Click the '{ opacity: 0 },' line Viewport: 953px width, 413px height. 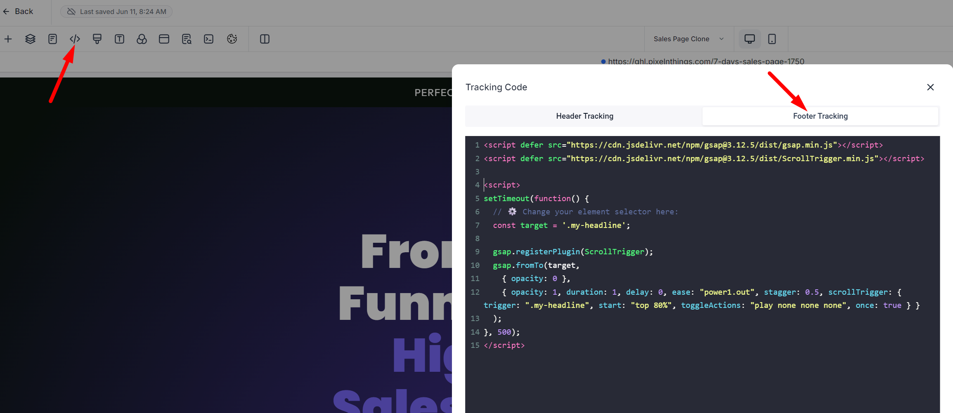[536, 279]
